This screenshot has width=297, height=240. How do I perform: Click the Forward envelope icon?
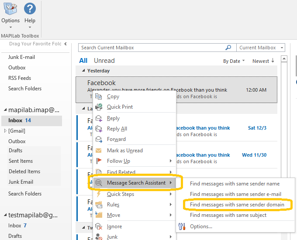(99, 139)
